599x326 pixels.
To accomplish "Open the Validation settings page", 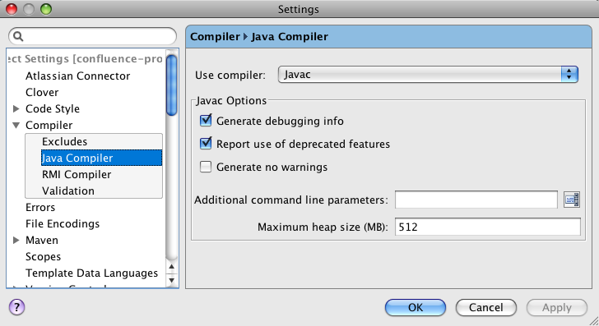I will pos(68,191).
